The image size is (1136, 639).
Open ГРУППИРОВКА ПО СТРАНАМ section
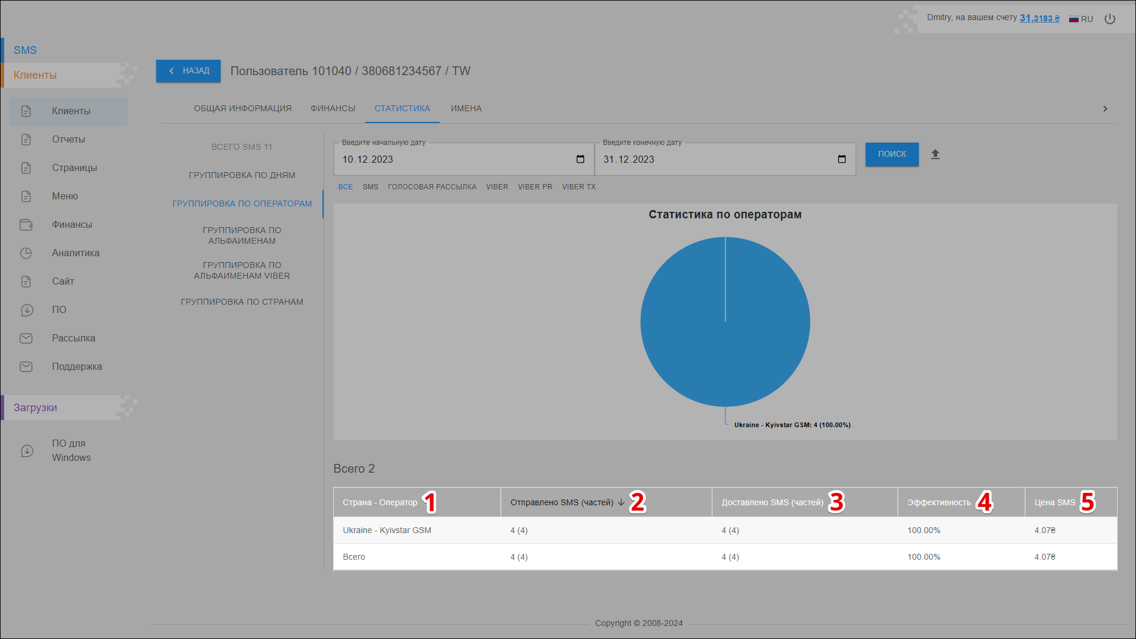[x=242, y=302]
